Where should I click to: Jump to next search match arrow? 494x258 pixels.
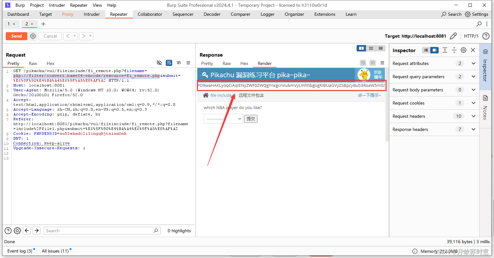[x=37, y=230]
